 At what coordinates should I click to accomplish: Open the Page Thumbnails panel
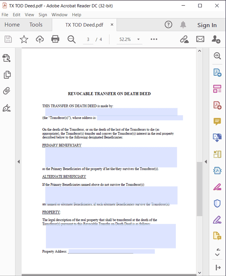7,75
